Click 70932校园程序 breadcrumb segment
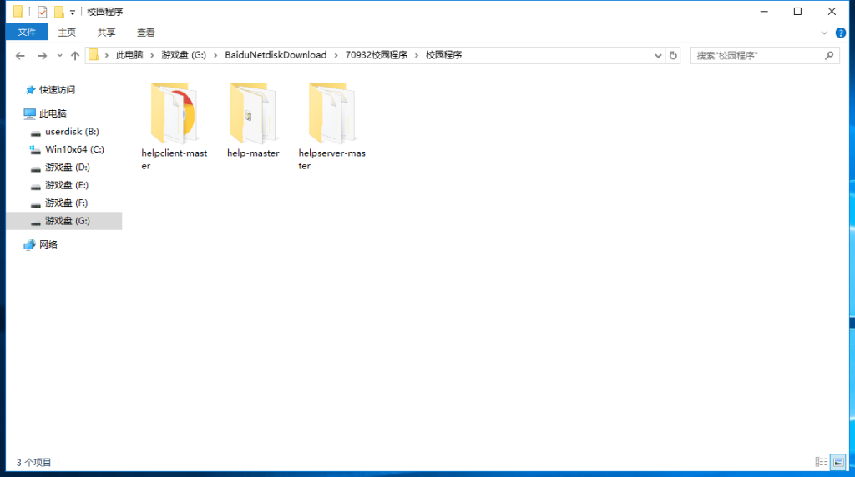Viewport: 855px width, 477px height. [x=377, y=55]
